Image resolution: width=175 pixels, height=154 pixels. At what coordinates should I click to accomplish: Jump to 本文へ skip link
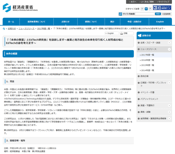[133, 2]
